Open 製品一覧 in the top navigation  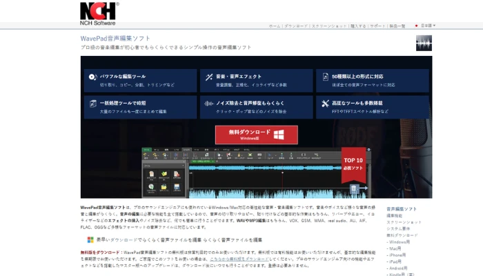point(397,26)
